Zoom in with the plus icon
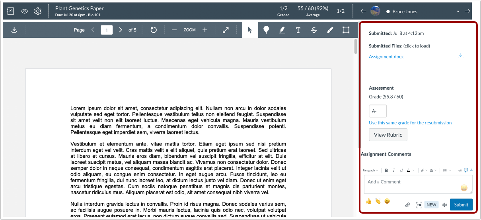The width and height of the screenshot is (481, 220). tap(205, 30)
